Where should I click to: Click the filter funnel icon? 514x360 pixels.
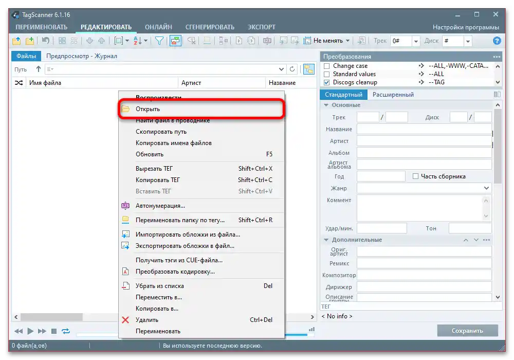(x=159, y=41)
